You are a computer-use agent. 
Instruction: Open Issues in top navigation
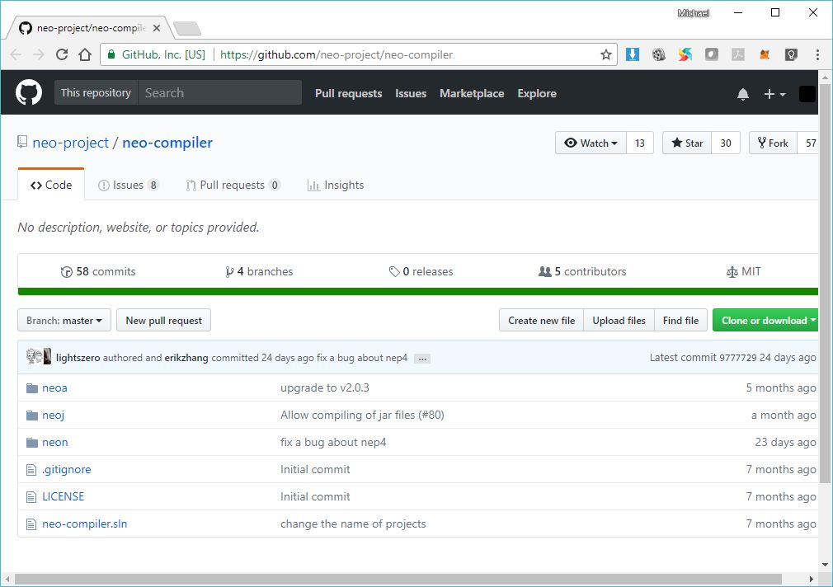411,93
